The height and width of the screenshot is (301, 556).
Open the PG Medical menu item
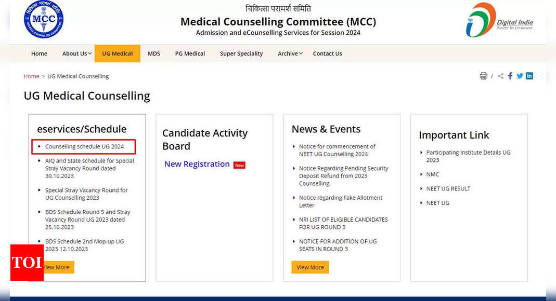[190, 53]
